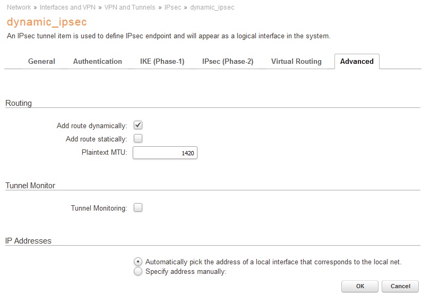Choose Specify address manually option
Image resolution: width=430 pixels, height=301 pixels.
coord(138,272)
